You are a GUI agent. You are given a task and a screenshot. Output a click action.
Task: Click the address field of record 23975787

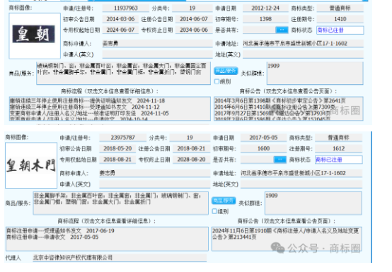point(301,173)
